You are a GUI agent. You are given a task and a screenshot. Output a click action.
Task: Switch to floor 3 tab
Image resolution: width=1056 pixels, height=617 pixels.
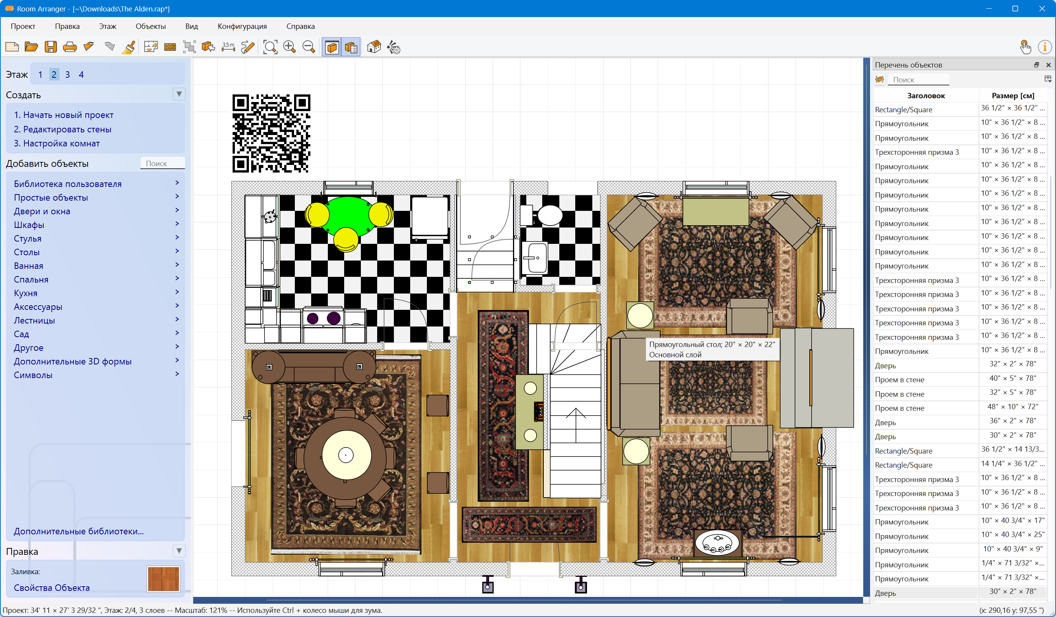(x=68, y=75)
